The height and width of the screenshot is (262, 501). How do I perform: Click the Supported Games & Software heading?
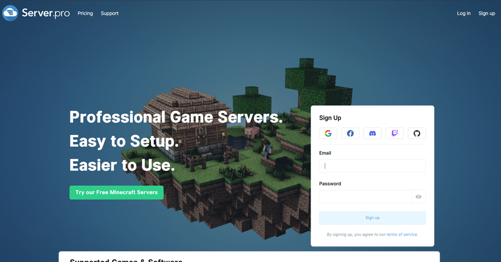pyautogui.click(x=126, y=260)
